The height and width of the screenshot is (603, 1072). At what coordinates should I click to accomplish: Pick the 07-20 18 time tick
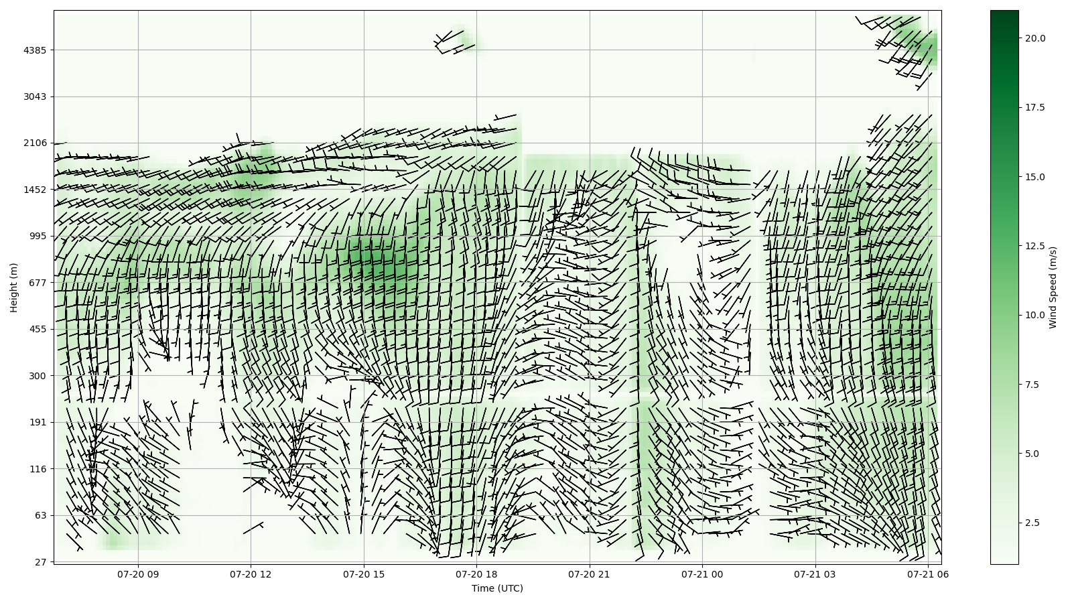(x=476, y=574)
